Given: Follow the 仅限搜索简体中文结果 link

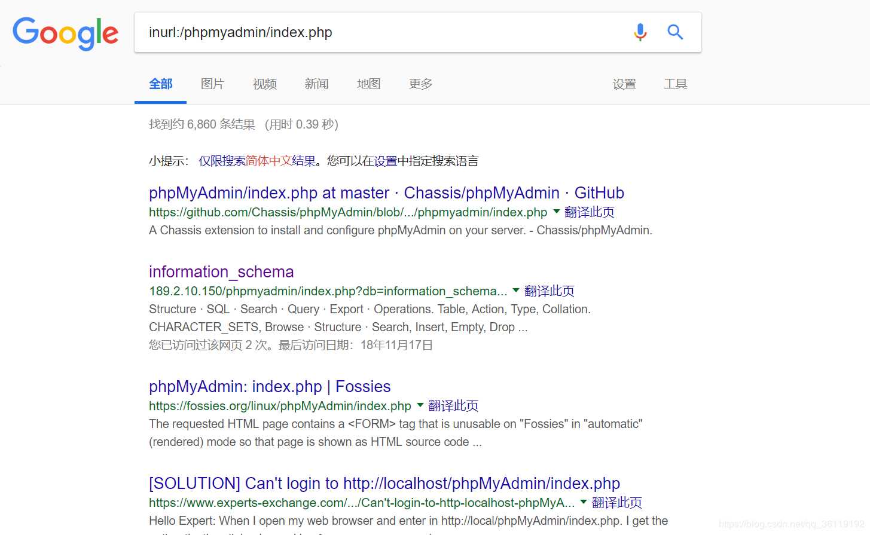Looking at the screenshot, I should pyautogui.click(x=257, y=161).
